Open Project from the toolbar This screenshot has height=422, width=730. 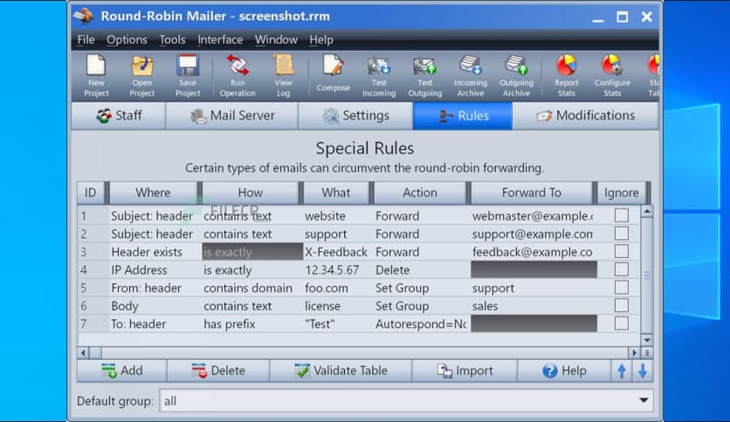(x=141, y=68)
